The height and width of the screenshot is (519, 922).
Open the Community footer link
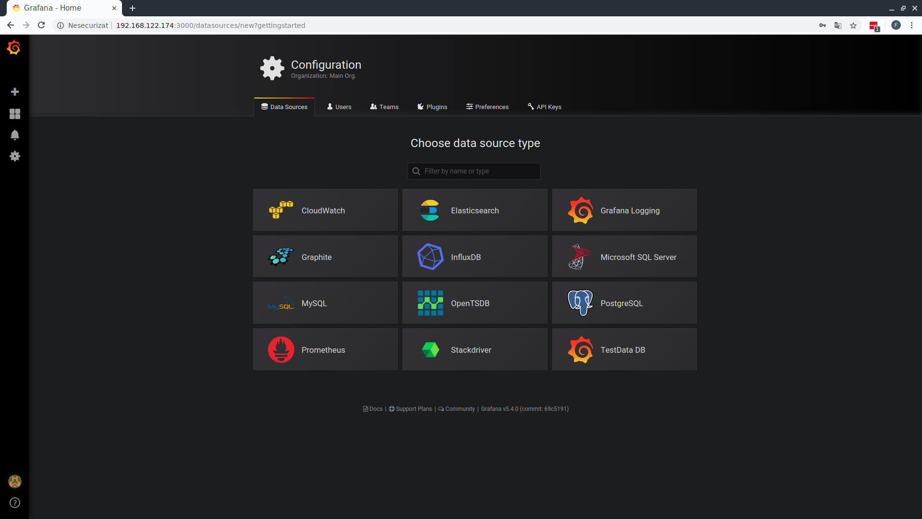point(457,409)
